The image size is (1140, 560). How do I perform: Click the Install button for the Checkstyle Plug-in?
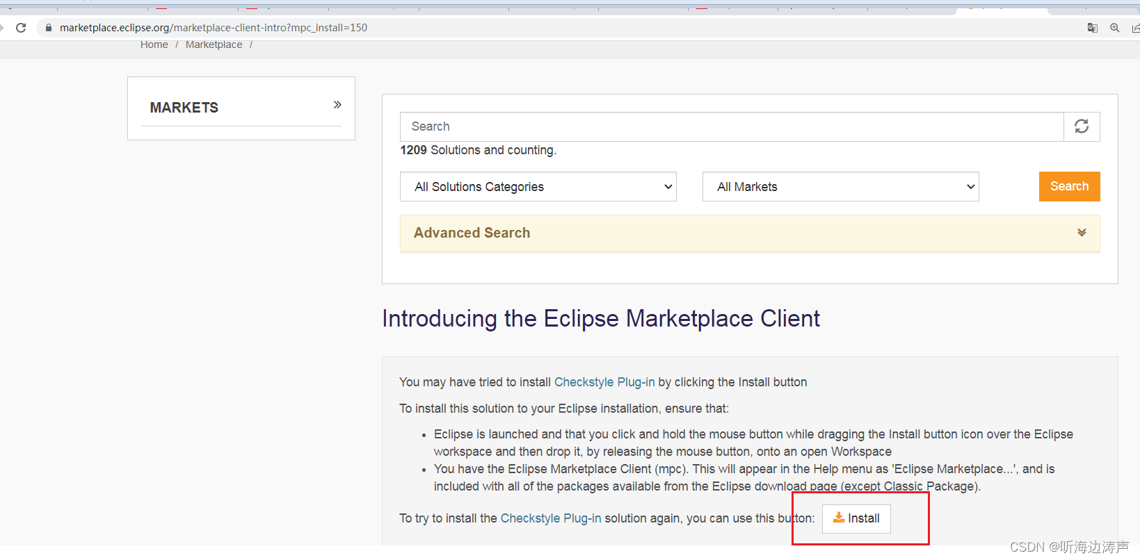click(856, 518)
